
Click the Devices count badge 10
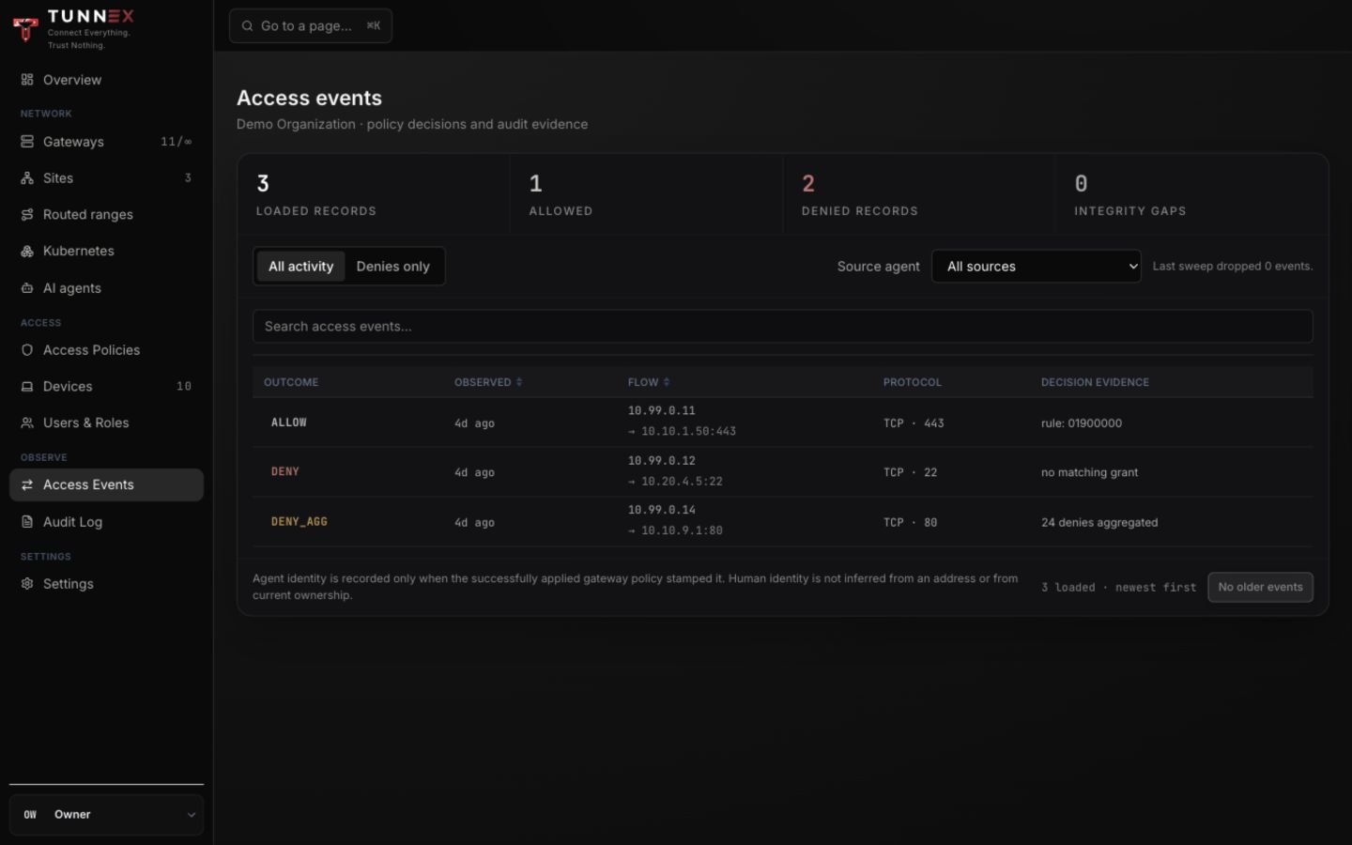(184, 387)
